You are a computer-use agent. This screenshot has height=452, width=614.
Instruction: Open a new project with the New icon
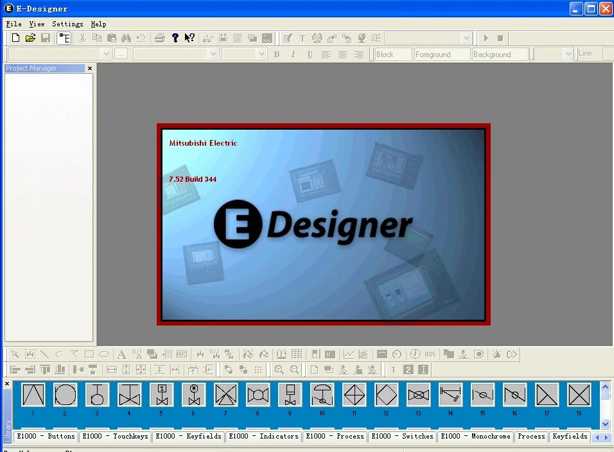15,38
